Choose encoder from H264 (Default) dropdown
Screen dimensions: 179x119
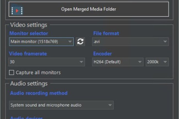(118, 62)
